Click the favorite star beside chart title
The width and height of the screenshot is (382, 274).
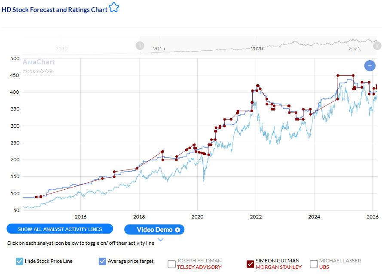click(x=113, y=8)
